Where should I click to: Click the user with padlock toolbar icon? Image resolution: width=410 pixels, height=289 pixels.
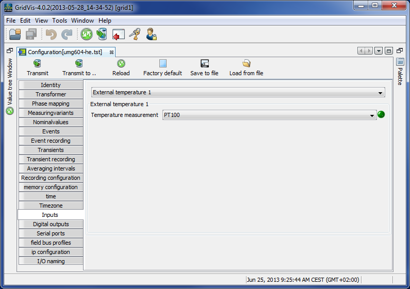point(151,35)
